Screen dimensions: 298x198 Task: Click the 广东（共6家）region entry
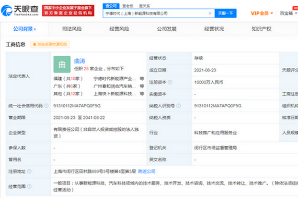(67, 86)
